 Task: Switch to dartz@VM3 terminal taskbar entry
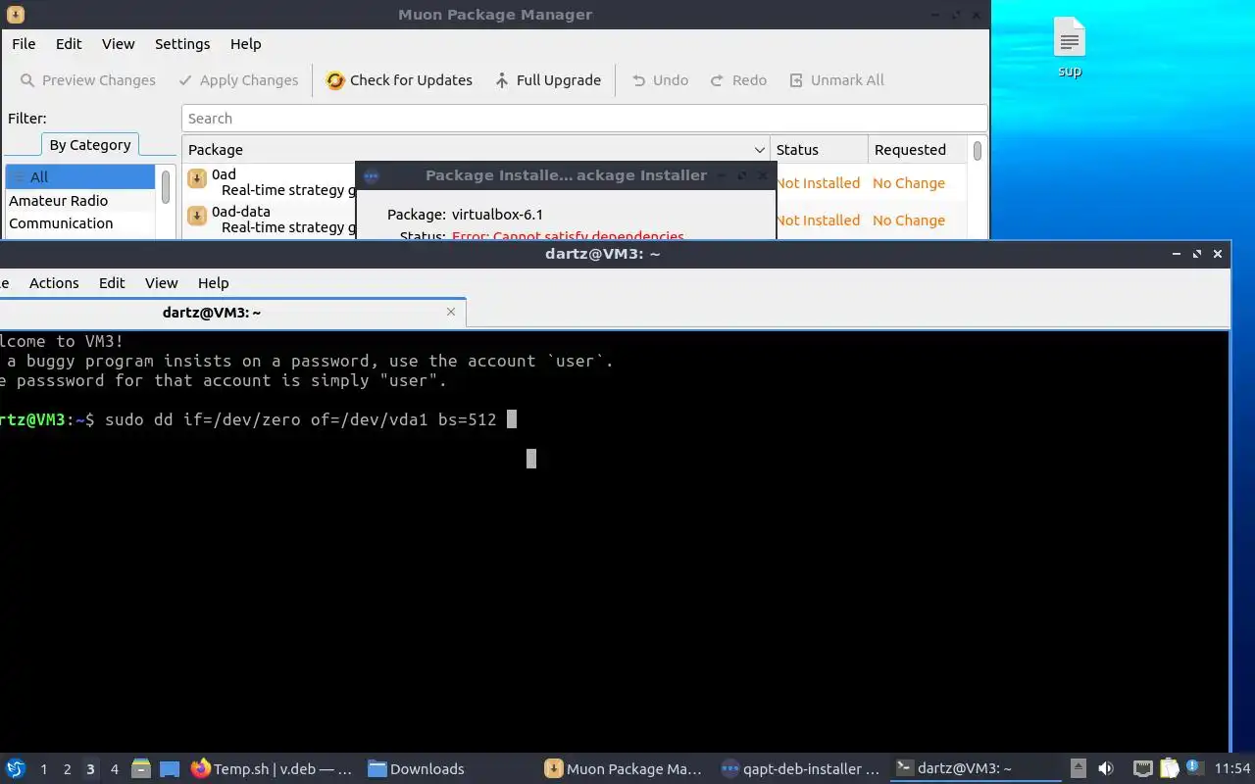pyautogui.click(x=976, y=769)
